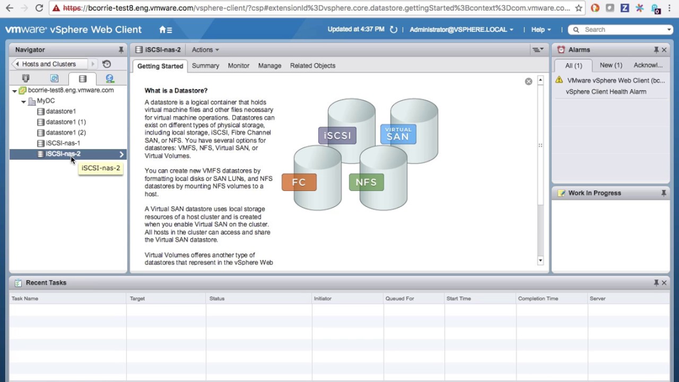Switch to Hosts and Clusters inventory view icon
This screenshot has width=679, height=382.
(x=25, y=79)
